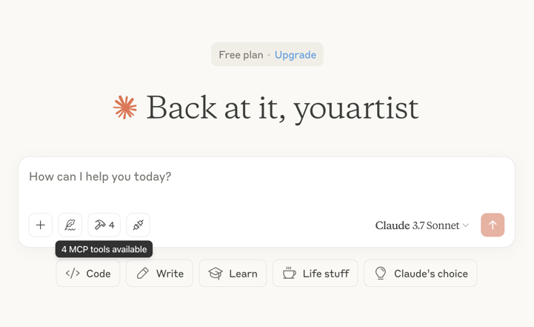Click the coffee cup Life stuff icon
The width and height of the screenshot is (534, 327).
289,273
